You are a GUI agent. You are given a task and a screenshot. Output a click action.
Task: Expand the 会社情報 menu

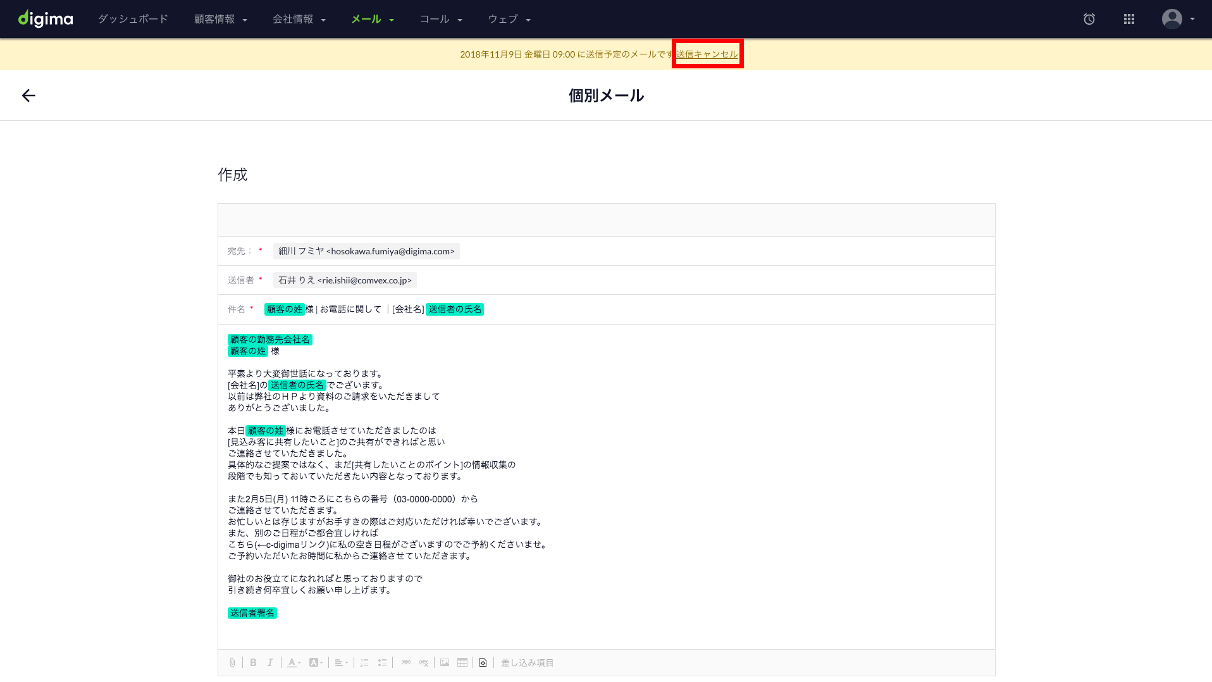pos(299,19)
